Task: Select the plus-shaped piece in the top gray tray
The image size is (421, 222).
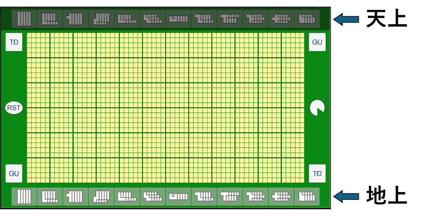Action: (281, 19)
